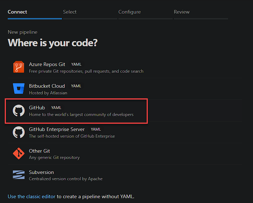Click the Subversion logo icon
Image resolution: width=253 pixels, height=203 pixels.
[19, 175]
